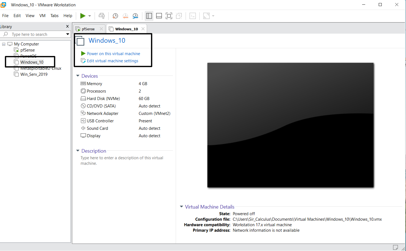
Task: Open USB Controller device settings
Action: (100, 121)
